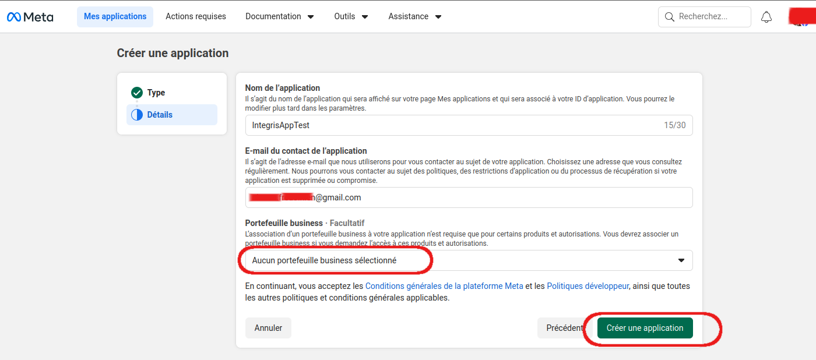
Task: Click the green Créer une application button
Action: [645, 328]
